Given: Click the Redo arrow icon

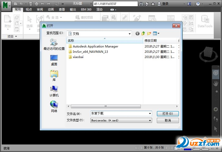Looking at the screenshot, I should tap(48, 4).
